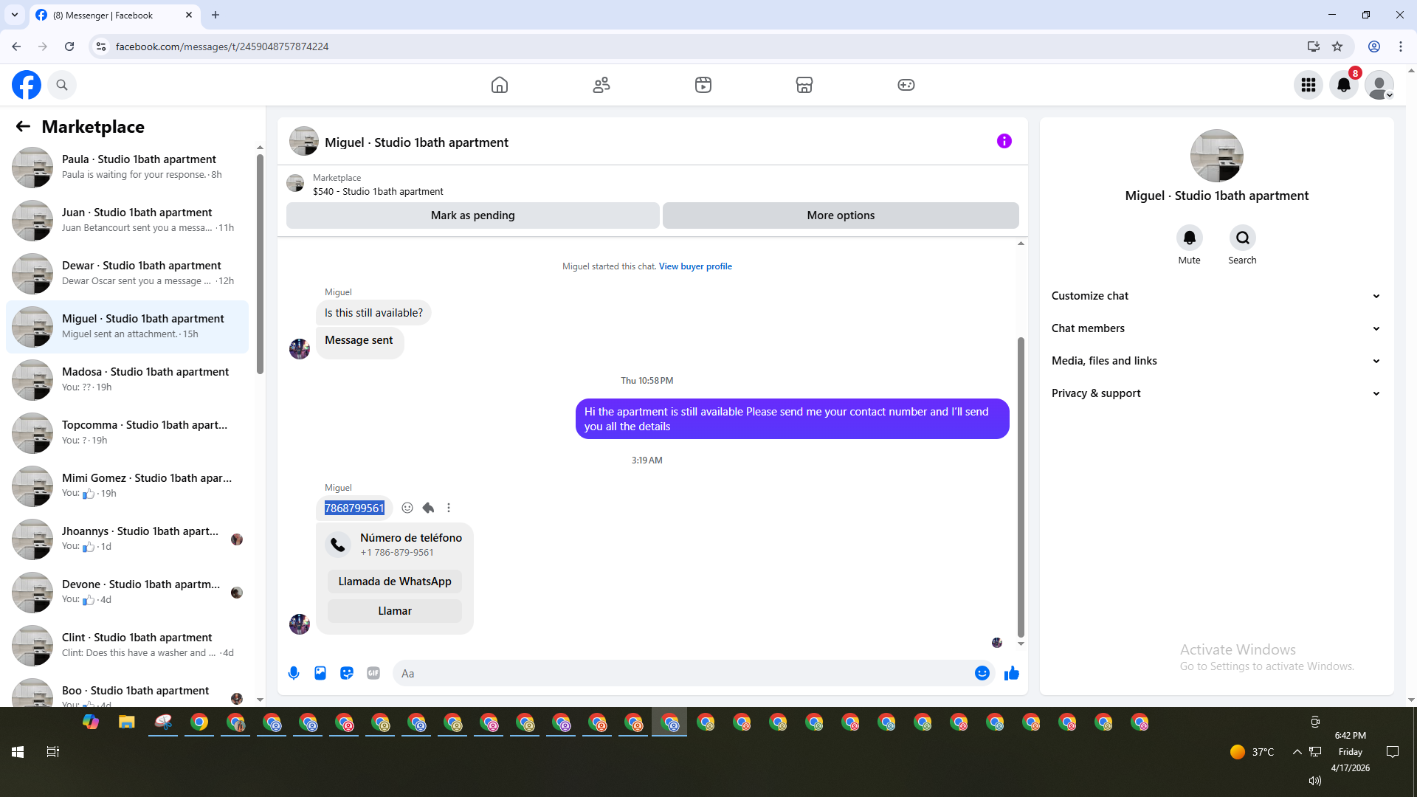Expand Privacy & support section
The width and height of the screenshot is (1417, 797).
(x=1216, y=393)
